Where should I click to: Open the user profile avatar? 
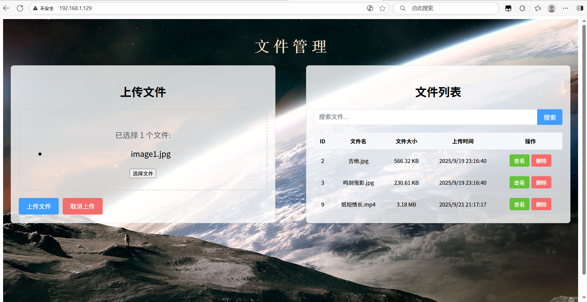tap(552, 8)
